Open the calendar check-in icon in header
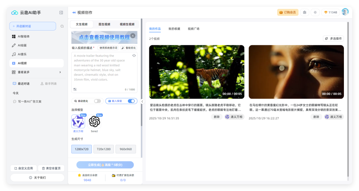 point(305,12)
